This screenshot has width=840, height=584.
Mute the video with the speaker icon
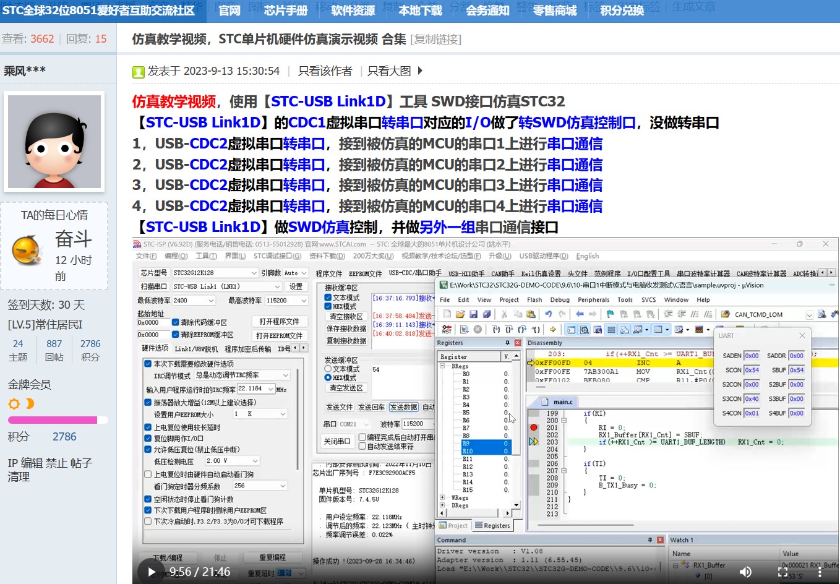(746, 572)
